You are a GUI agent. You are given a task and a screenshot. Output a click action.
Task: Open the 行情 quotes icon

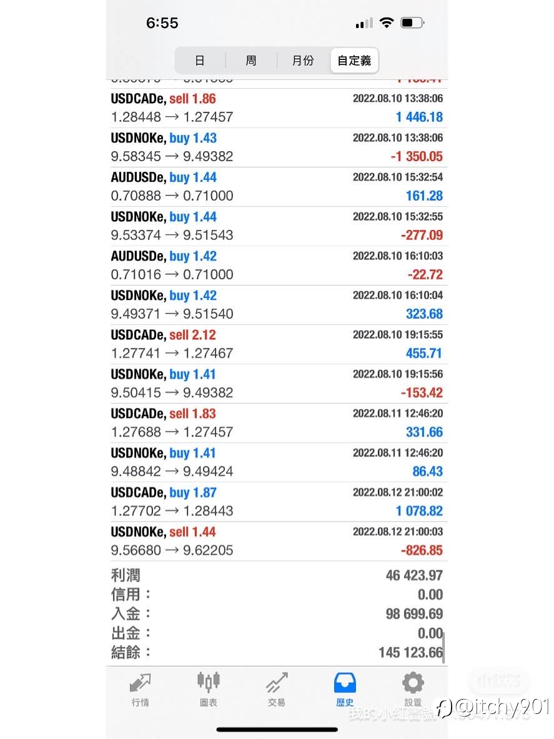click(140, 683)
